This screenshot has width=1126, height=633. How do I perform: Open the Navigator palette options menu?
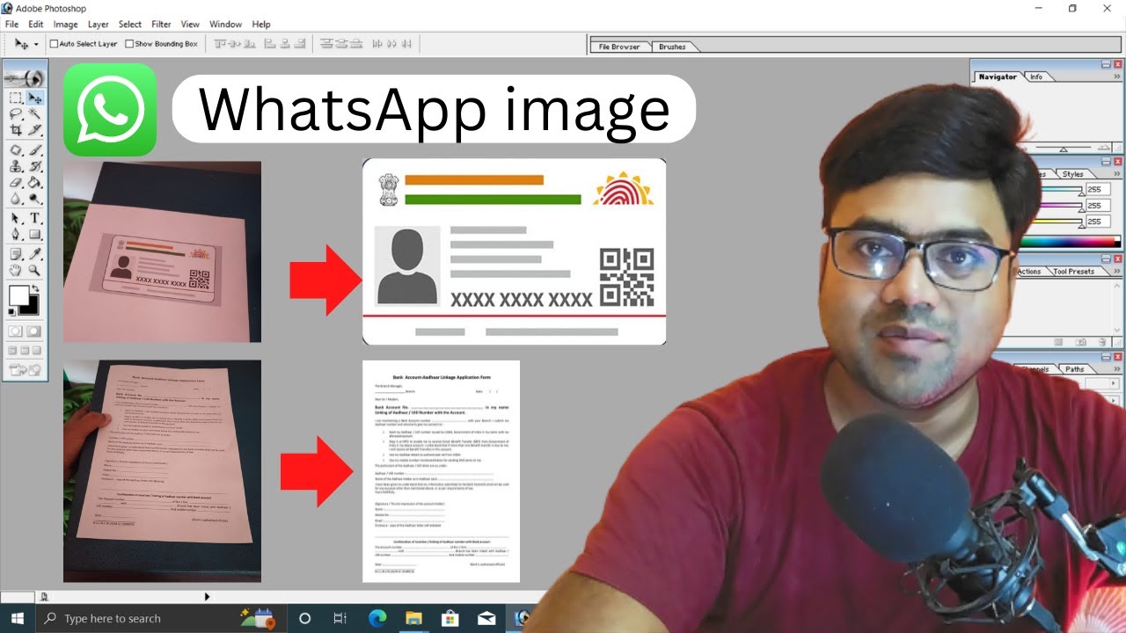(x=1119, y=77)
